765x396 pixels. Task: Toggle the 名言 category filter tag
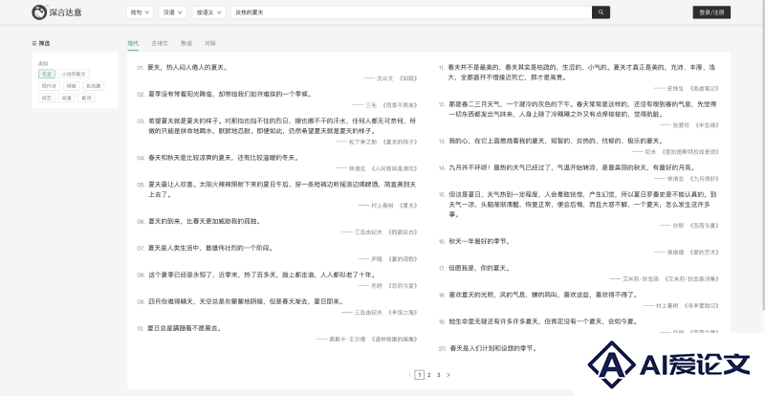point(47,75)
